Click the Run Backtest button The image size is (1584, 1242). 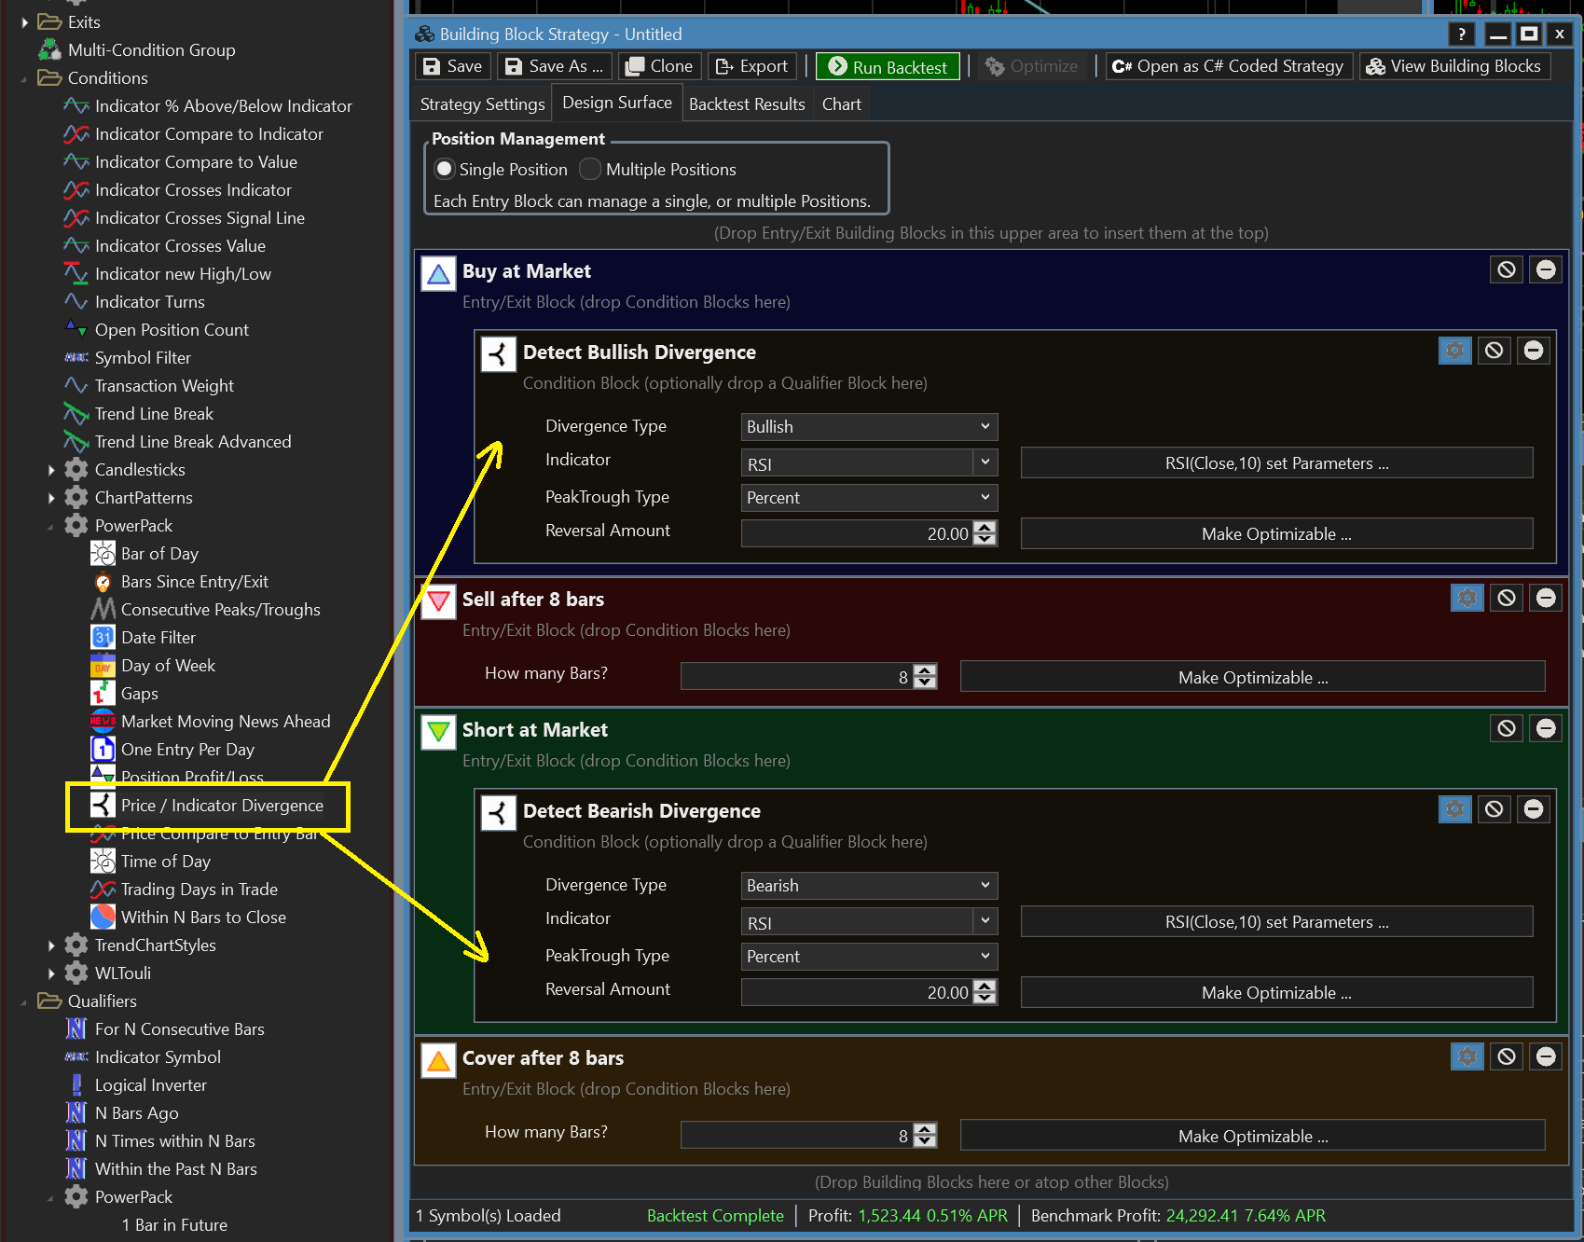tap(888, 67)
